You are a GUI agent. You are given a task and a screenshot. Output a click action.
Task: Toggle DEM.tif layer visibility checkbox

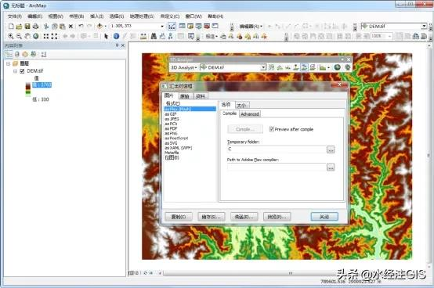point(22,71)
